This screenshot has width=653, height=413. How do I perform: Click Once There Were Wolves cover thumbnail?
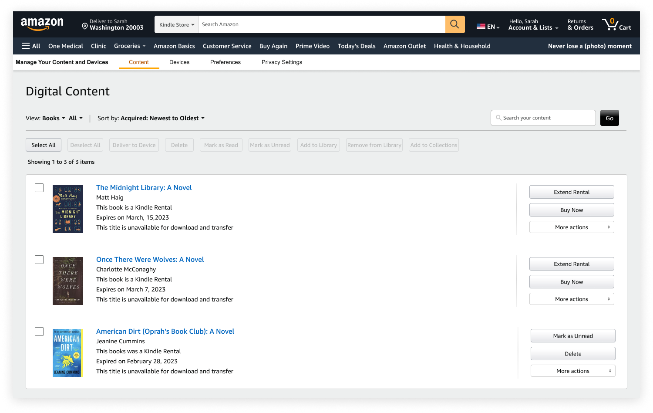click(x=68, y=281)
